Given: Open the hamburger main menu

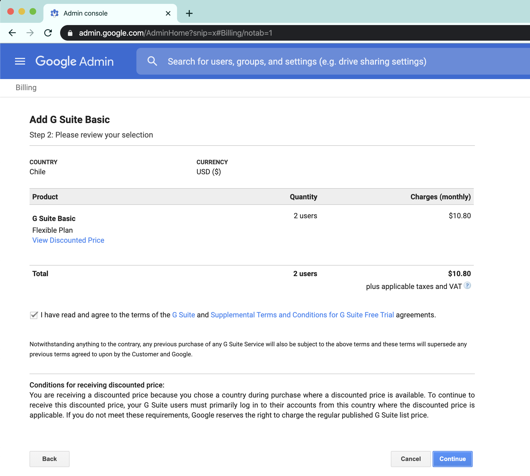Looking at the screenshot, I should tap(20, 61).
